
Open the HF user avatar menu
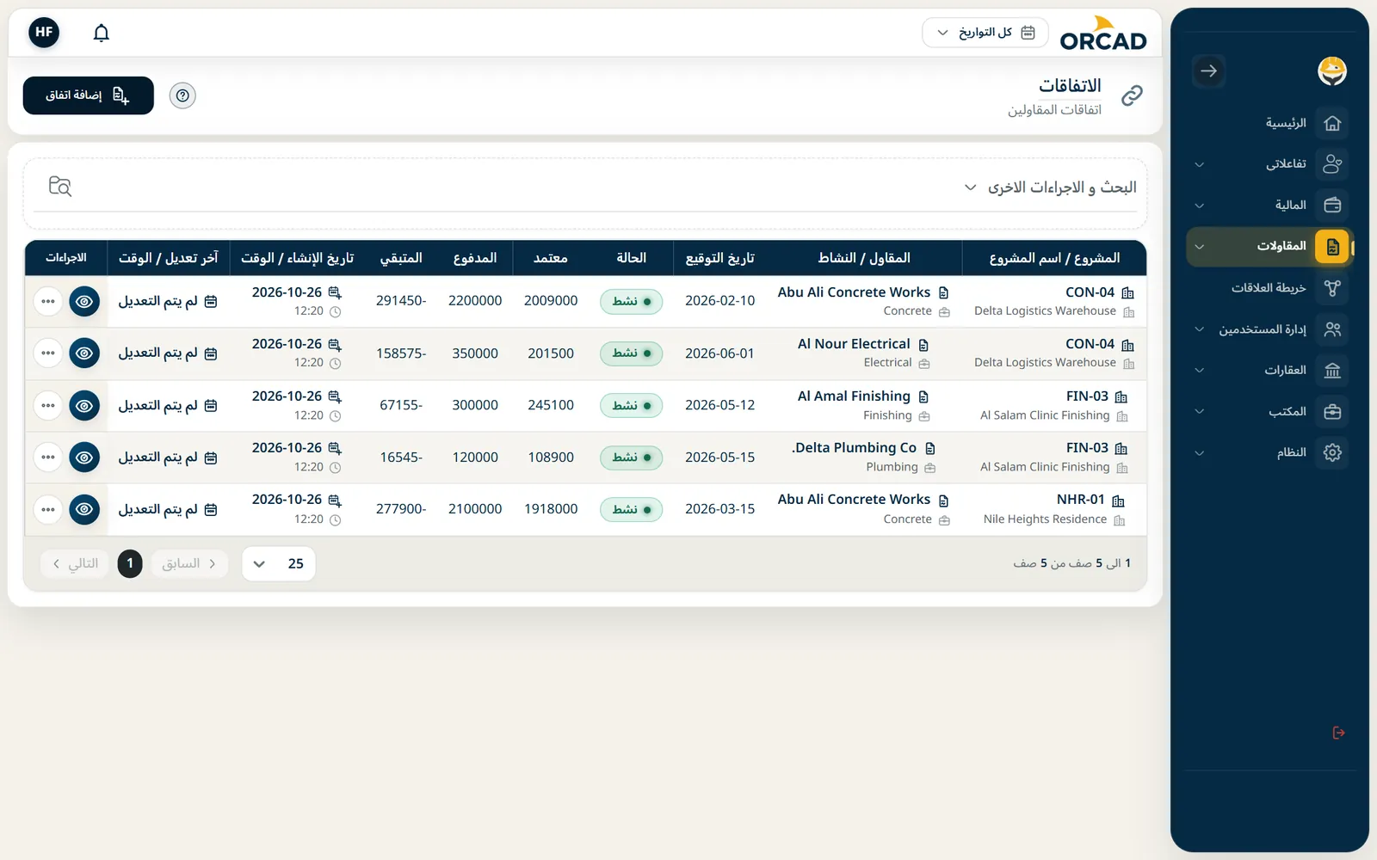tap(44, 33)
